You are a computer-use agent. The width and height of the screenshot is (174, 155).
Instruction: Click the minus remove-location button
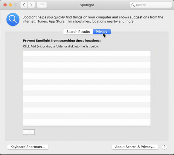tap(32, 132)
